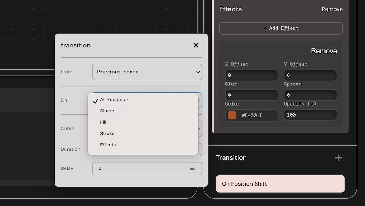Click the Spread value field
This screenshot has height=206, width=365.
pos(310,95)
